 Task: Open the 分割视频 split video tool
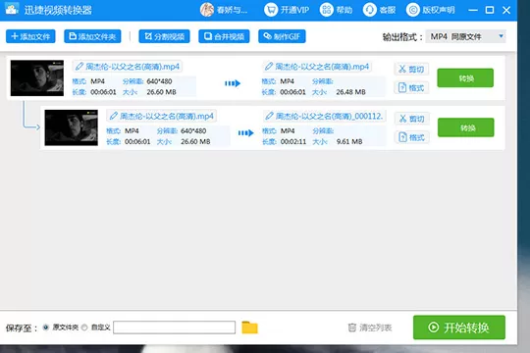tap(164, 36)
